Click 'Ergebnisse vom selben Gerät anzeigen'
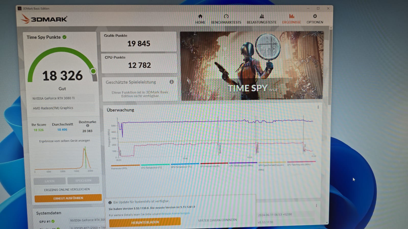Image resolution: width=408 pixels, height=229 pixels. coord(65,141)
